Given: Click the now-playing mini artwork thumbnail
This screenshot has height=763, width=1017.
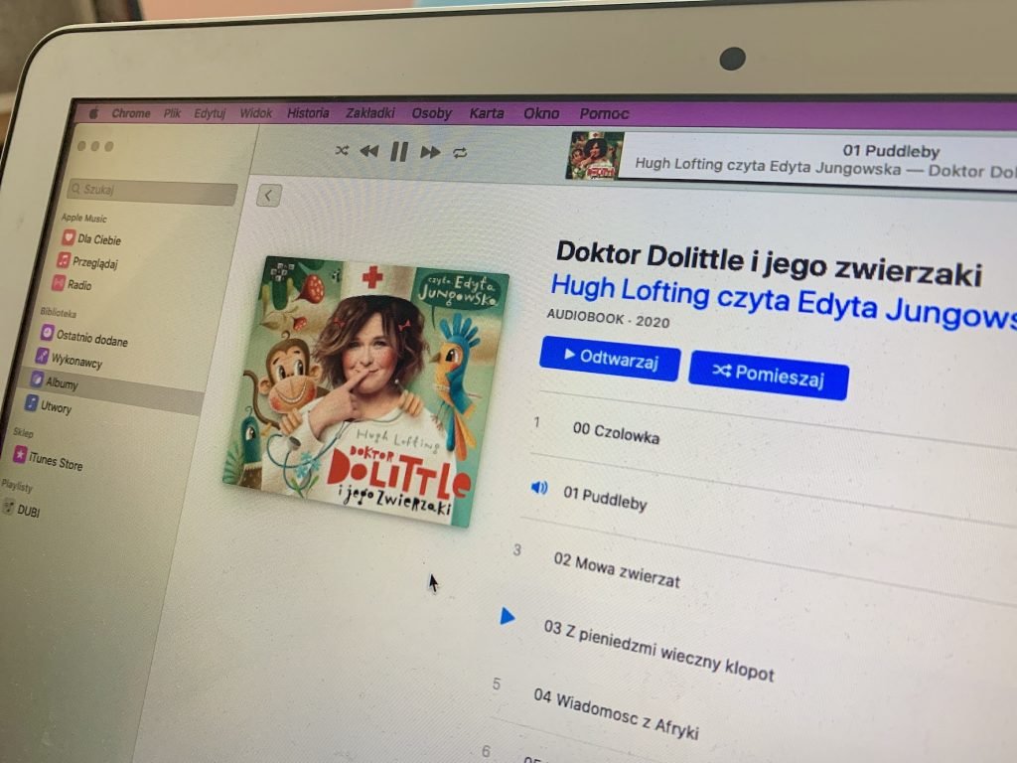Looking at the screenshot, I should click(594, 156).
